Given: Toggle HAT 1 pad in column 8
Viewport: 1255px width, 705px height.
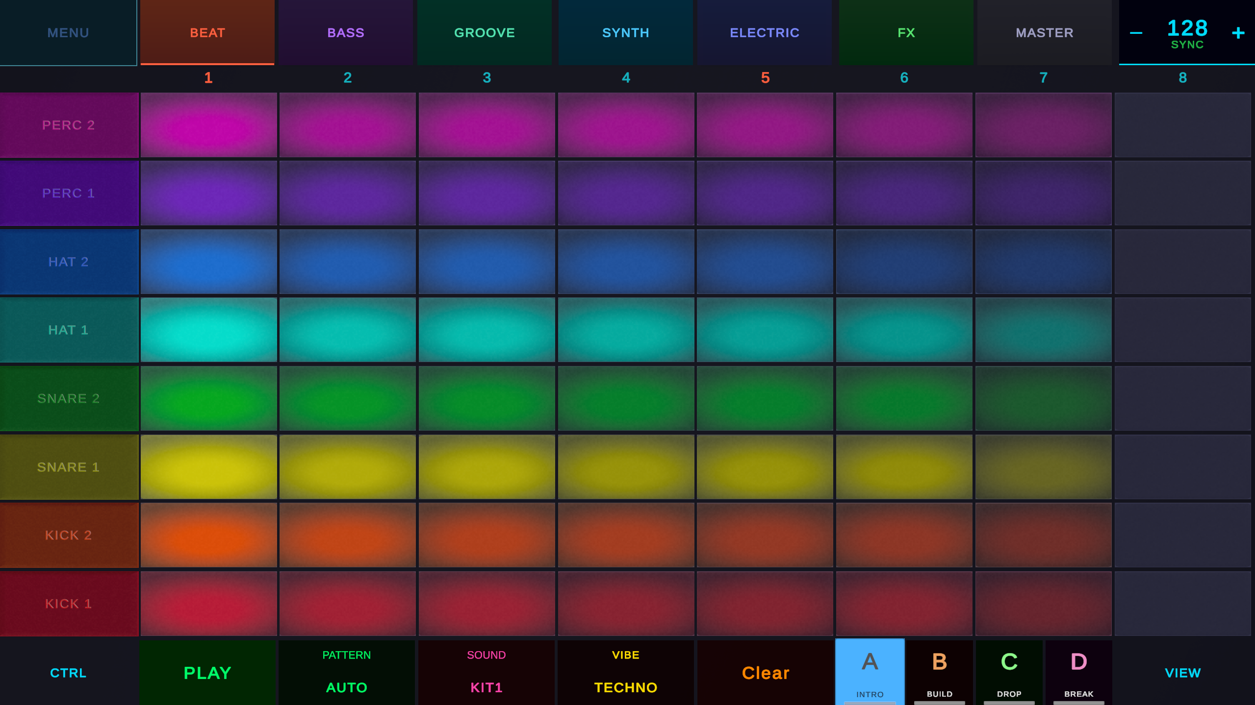Looking at the screenshot, I should pyautogui.click(x=1183, y=330).
